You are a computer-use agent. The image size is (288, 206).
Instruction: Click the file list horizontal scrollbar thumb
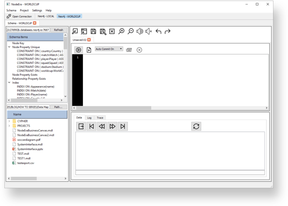(x=24, y=178)
